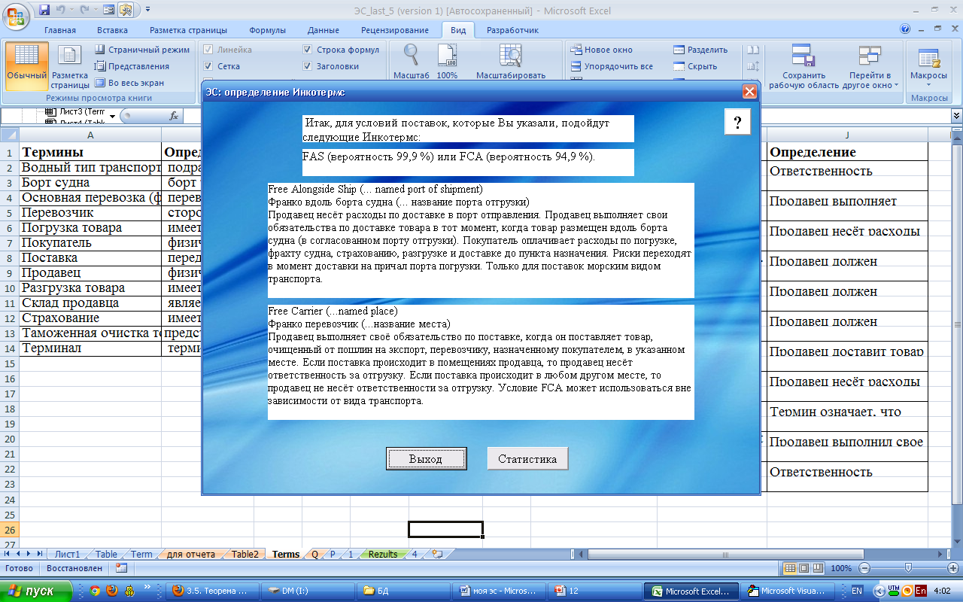Select the Rezults sheet tab

(x=382, y=554)
